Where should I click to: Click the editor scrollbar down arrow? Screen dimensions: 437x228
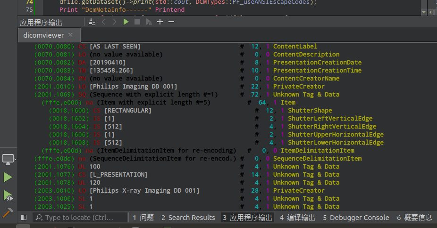(x=424, y=12)
